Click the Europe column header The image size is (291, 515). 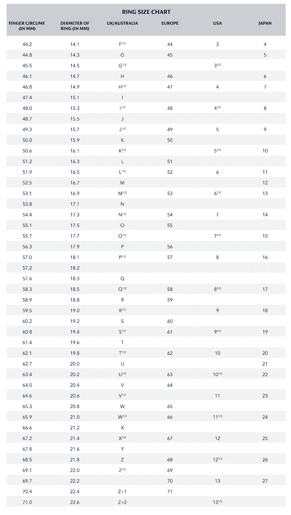170,23
